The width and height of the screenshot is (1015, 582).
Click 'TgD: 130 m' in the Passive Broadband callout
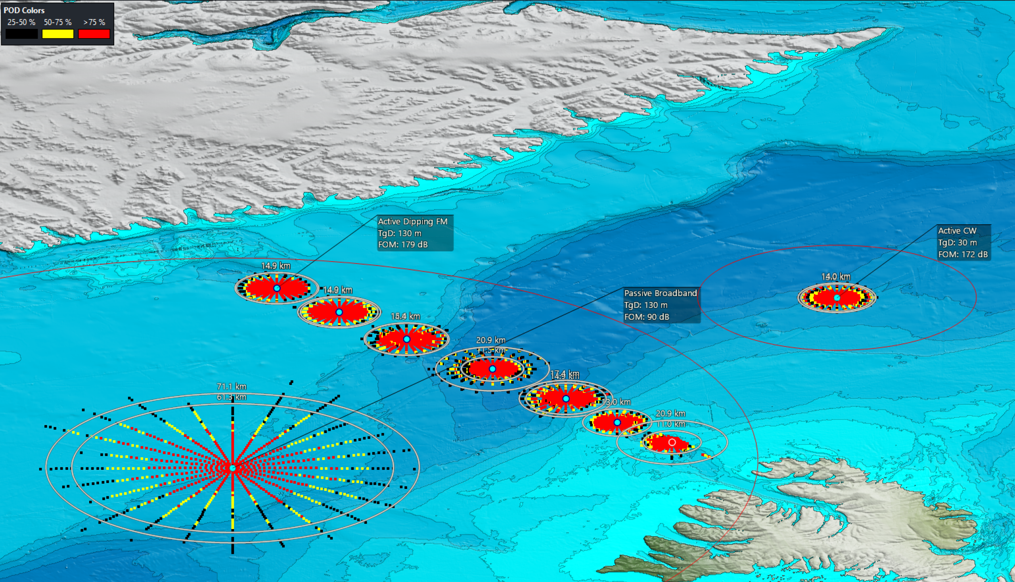tap(645, 305)
